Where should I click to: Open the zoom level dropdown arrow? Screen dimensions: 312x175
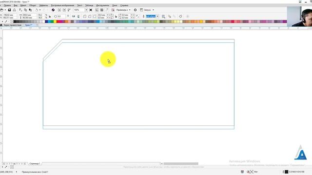coord(86,10)
